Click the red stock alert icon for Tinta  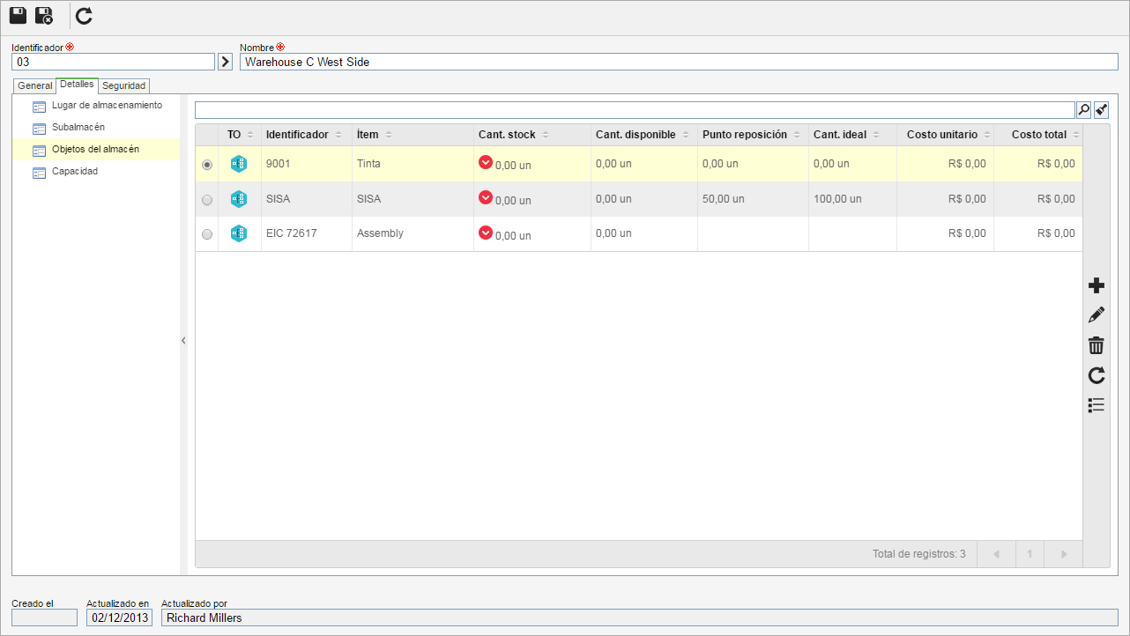[x=486, y=162]
